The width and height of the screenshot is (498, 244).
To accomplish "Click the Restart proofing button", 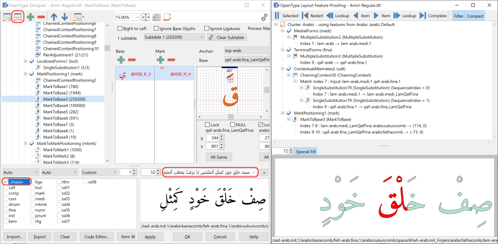I will point(313,15).
